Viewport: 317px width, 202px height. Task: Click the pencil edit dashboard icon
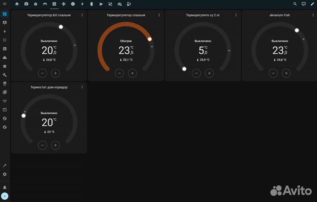tap(313, 4)
